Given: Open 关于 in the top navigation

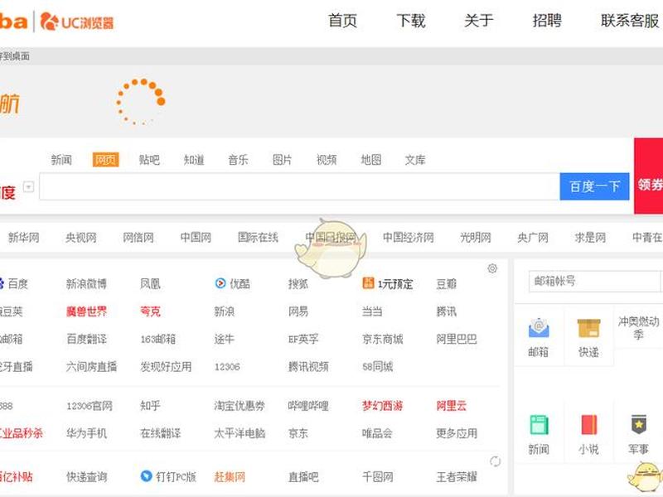Looking at the screenshot, I should (x=479, y=21).
